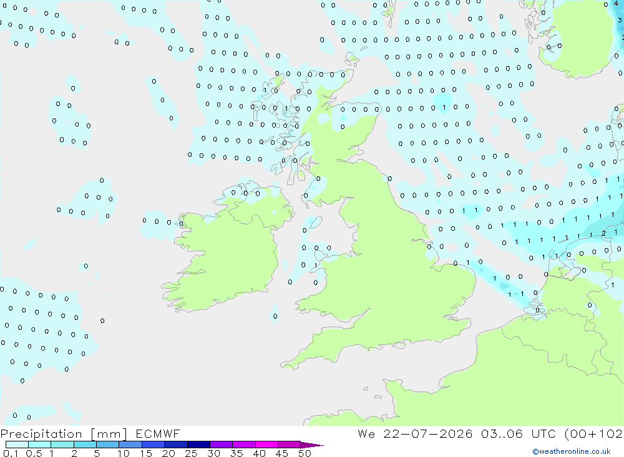Click the legend value label '50'
Image resolution: width=624 pixels, height=457 pixels.
click(x=305, y=453)
